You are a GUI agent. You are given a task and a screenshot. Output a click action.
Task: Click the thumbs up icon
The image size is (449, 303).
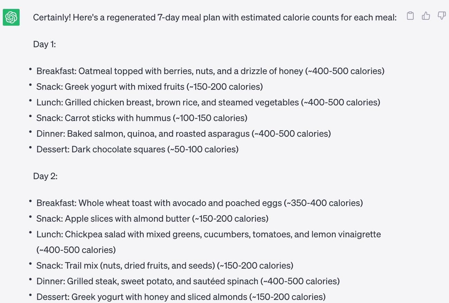click(426, 16)
